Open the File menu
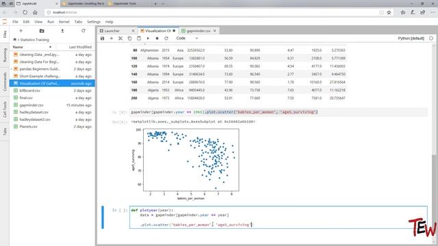Screen dimensions: 438x246 [x=15, y=22]
